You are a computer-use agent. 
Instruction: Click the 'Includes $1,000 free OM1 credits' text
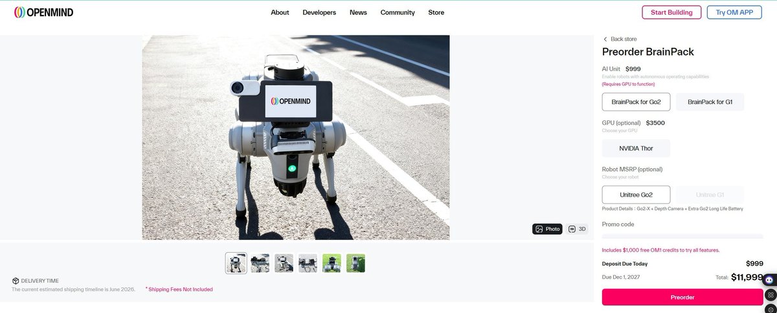coord(660,250)
